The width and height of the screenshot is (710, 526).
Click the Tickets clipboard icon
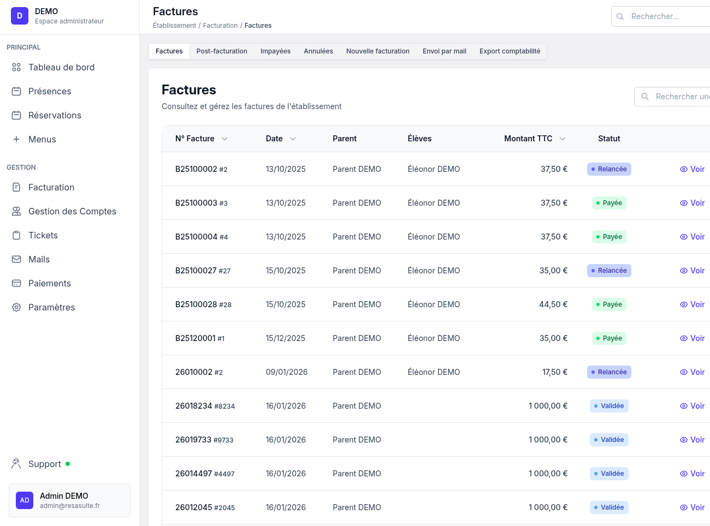[x=16, y=235]
